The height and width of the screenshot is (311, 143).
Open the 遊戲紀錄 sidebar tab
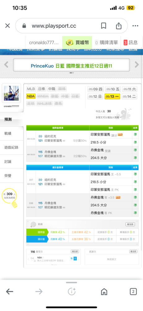click(11, 147)
